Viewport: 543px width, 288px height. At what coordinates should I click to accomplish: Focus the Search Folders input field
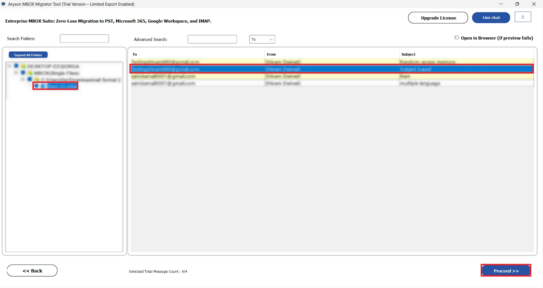coord(84,39)
